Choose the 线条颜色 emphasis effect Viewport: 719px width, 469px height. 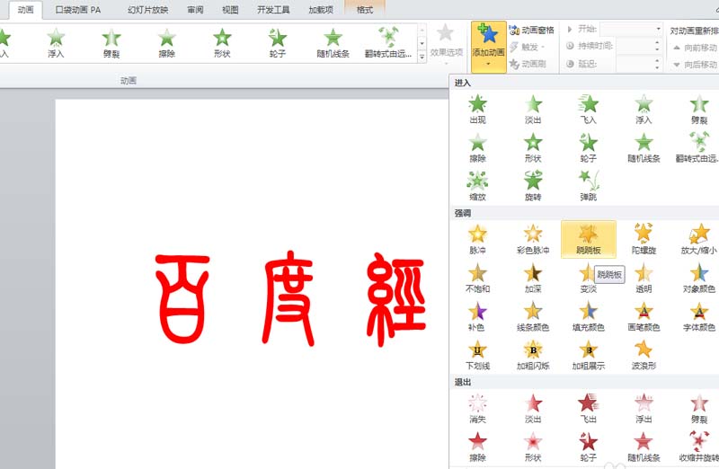coord(533,317)
